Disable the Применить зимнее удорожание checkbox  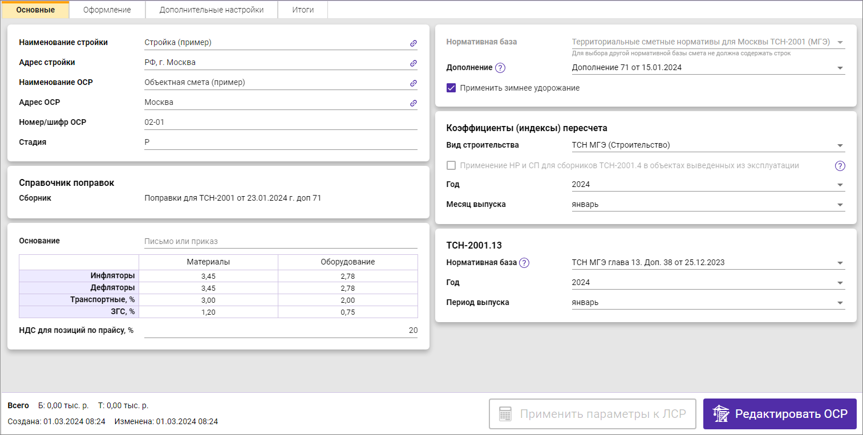tap(451, 88)
